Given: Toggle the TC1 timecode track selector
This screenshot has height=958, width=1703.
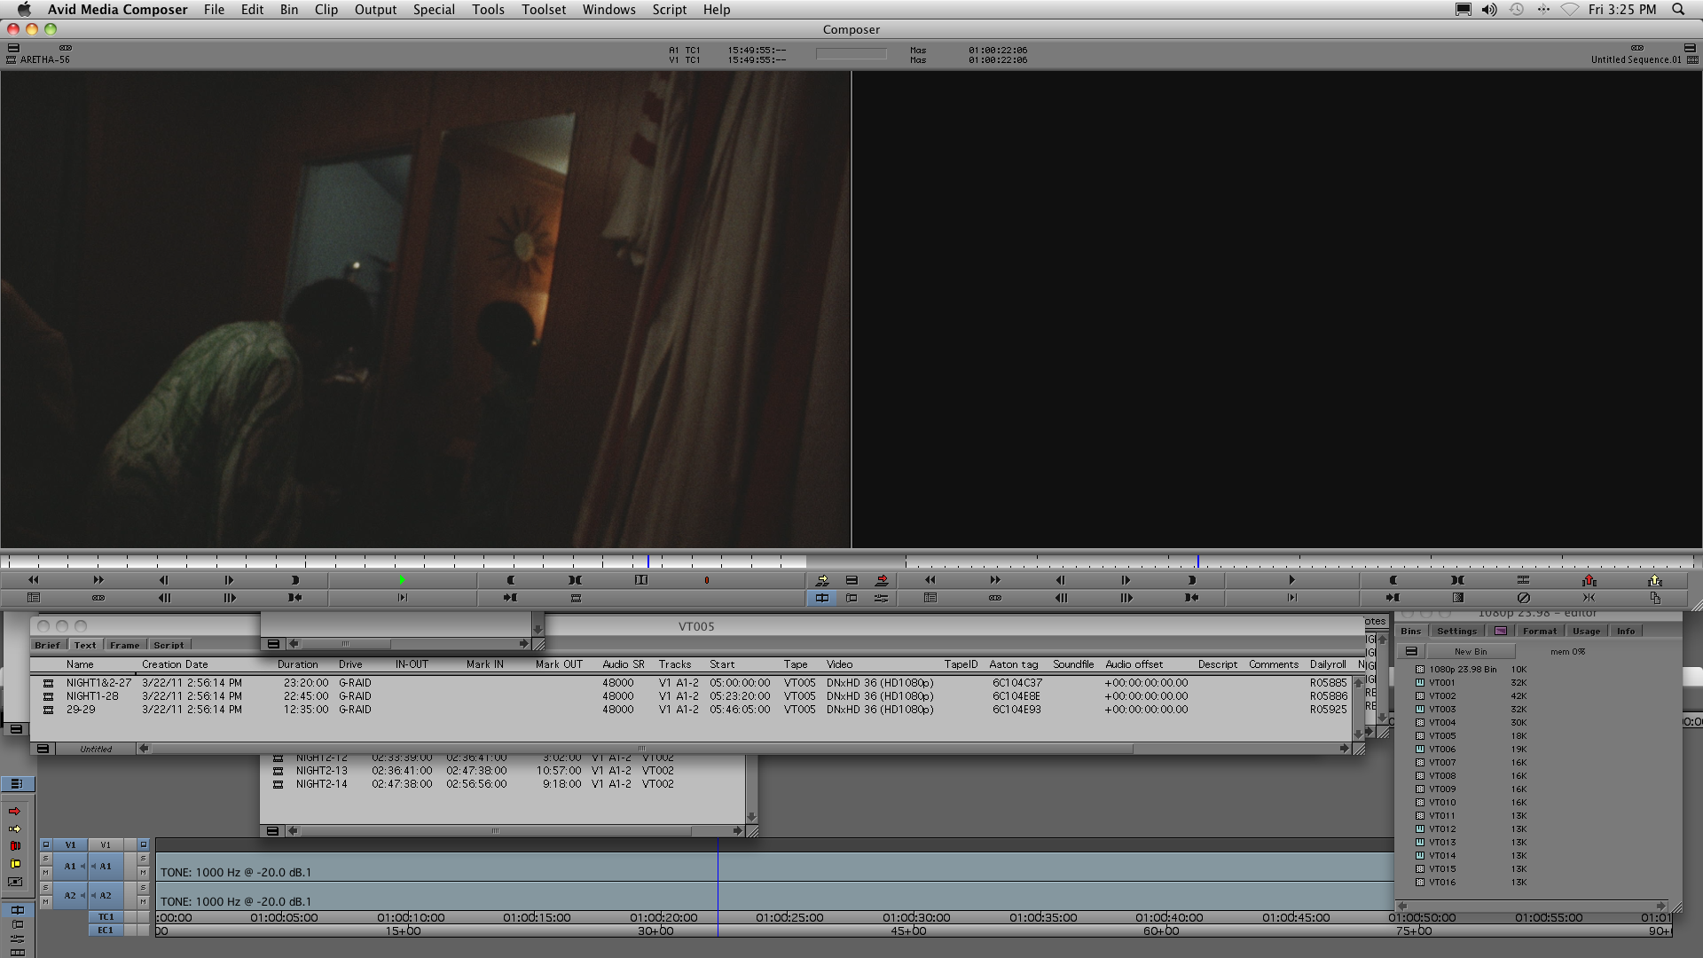Looking at the screenshot, I should tap(106, 916).
